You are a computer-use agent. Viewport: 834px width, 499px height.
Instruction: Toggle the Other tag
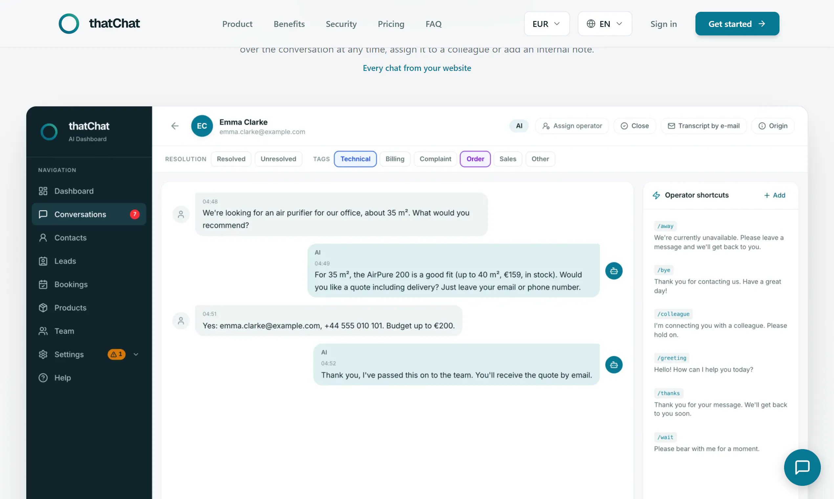tap(540, 159)
